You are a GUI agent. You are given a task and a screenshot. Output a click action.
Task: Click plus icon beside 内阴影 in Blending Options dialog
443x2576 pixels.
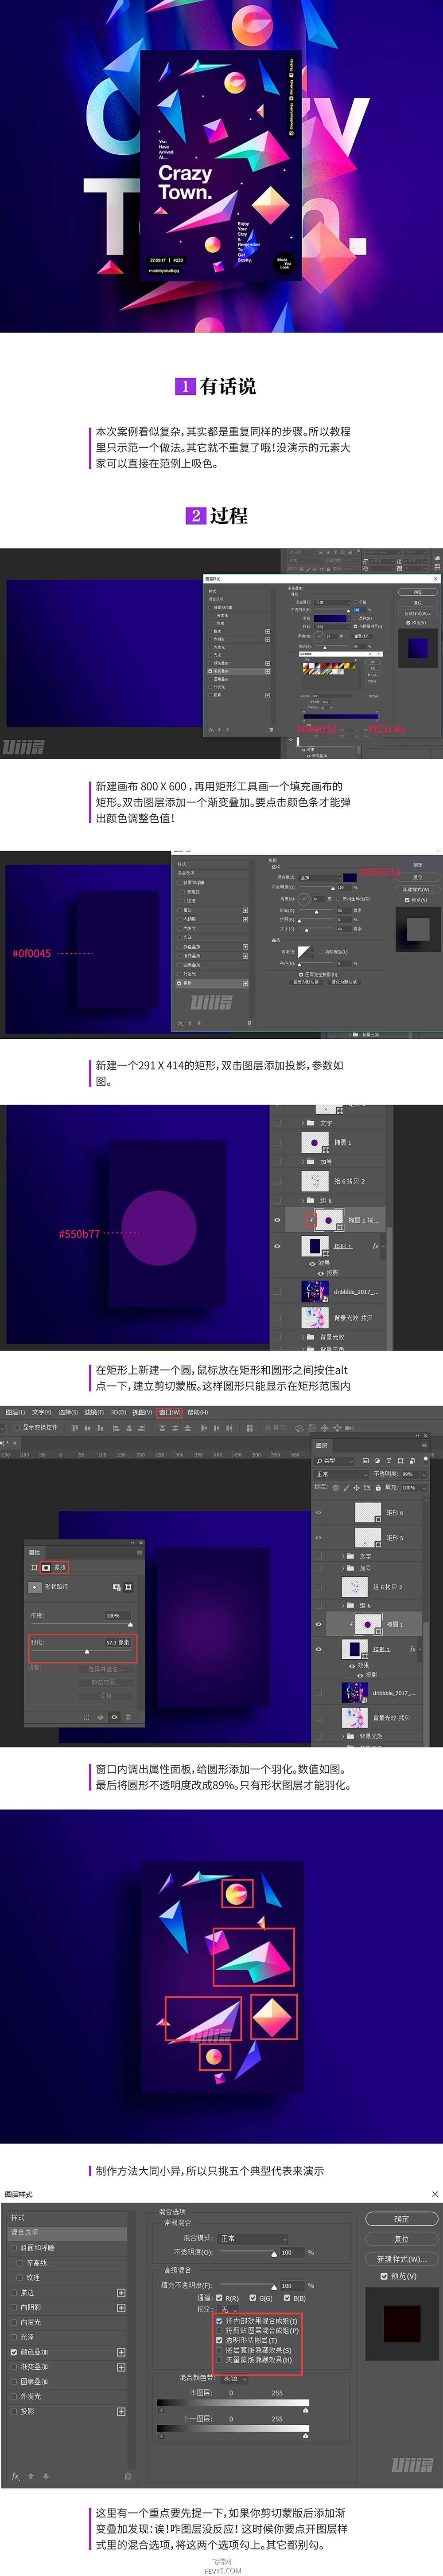pos(121,2308)
